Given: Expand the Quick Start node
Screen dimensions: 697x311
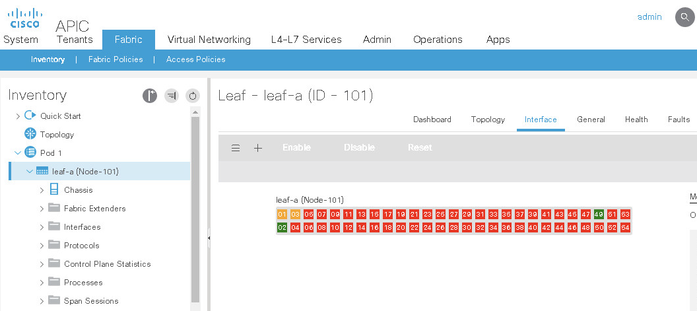Looking at the screenshot, I should point(18,116).
